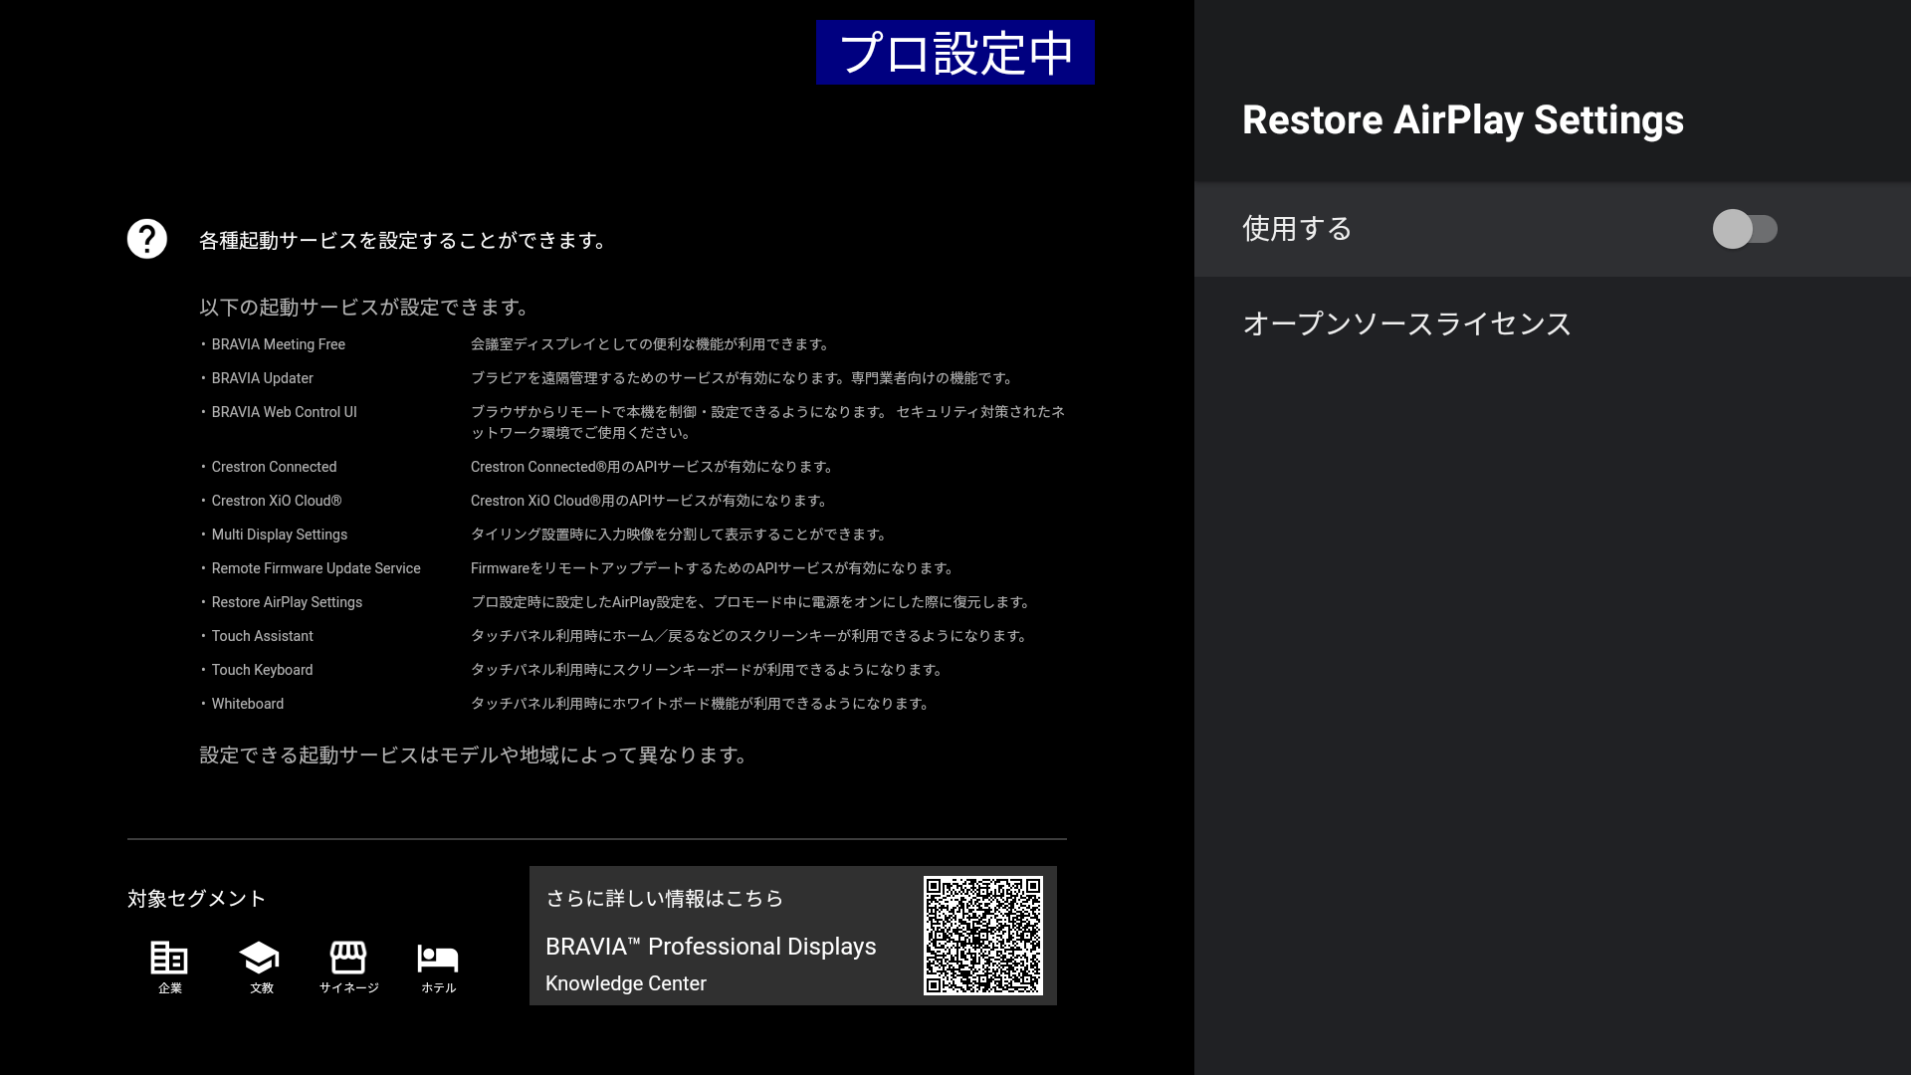1911x1075 pixels.
Task: Click the Touch Keyboard list entry
Action: pyautogui.click(x=262, y=670)
